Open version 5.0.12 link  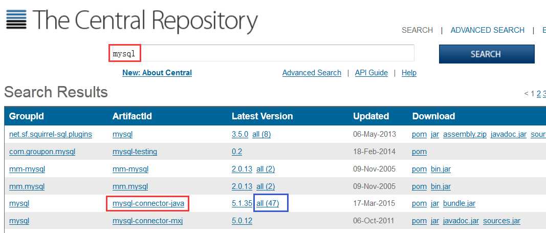coord(242,221)
